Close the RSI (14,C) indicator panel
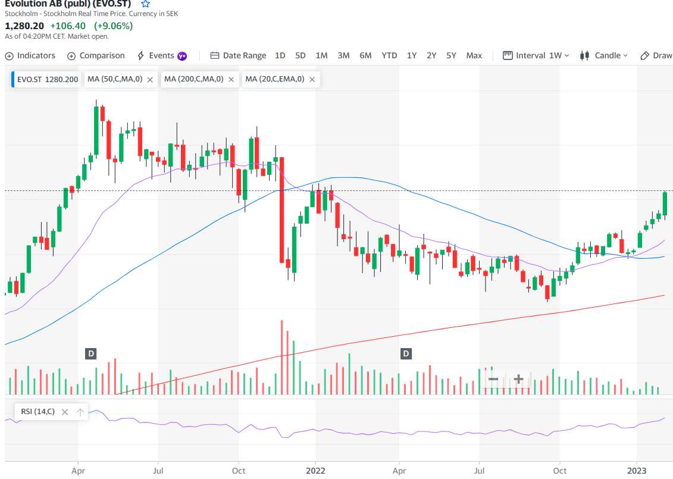Image resolution: width=673 pixels, height=479 pixels. (x=65, y=412)
